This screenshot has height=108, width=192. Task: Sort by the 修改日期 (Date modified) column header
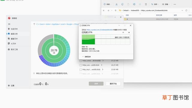point(159,15)
